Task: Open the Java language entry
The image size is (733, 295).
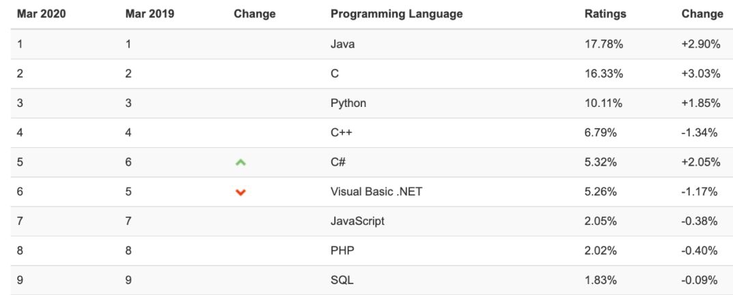Action: pyautogui.click(x=342, y=44)
